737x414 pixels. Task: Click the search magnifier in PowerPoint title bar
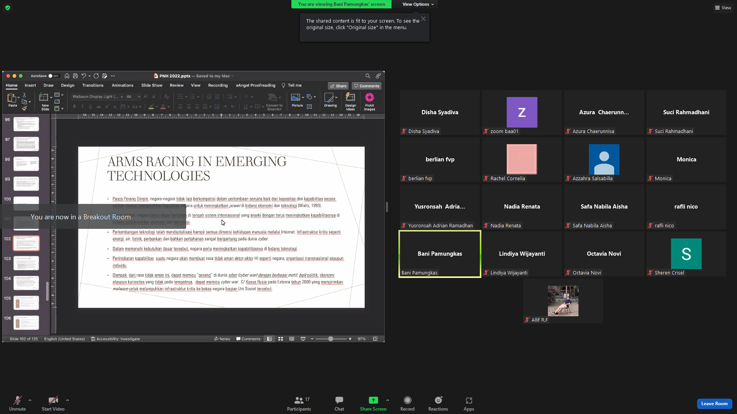(368, 76)
